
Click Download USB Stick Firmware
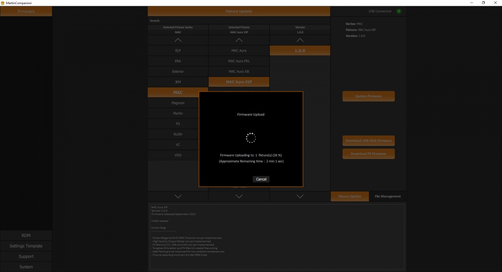(x=369, y=141)
